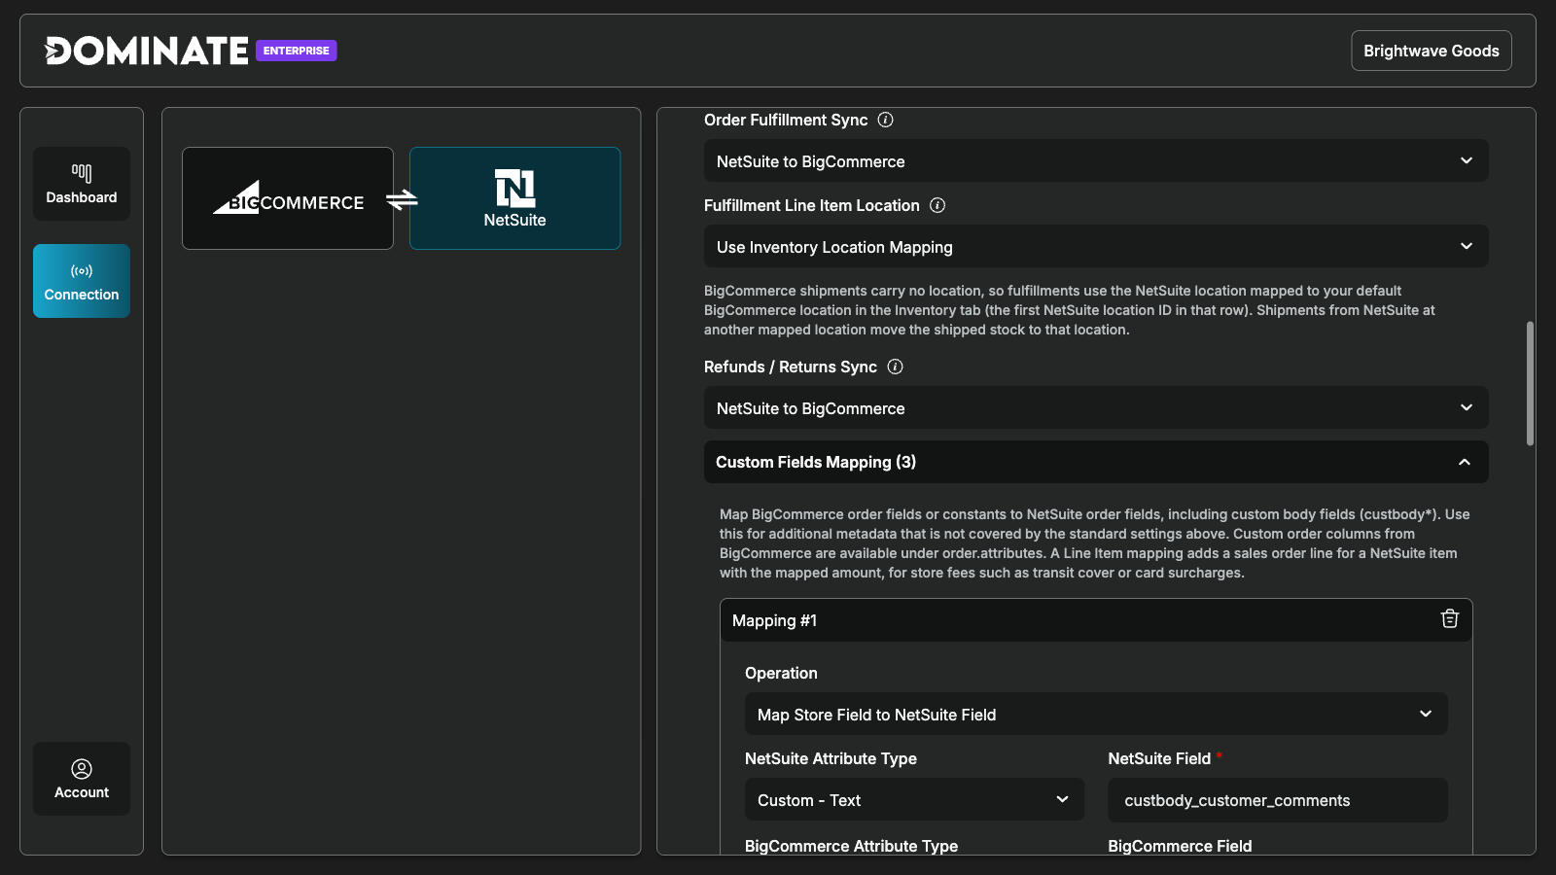The height and width of the screenshot is (875, 1556).
Task: Click the 'NetSuite Attribute Type' label
Action: 831,758
